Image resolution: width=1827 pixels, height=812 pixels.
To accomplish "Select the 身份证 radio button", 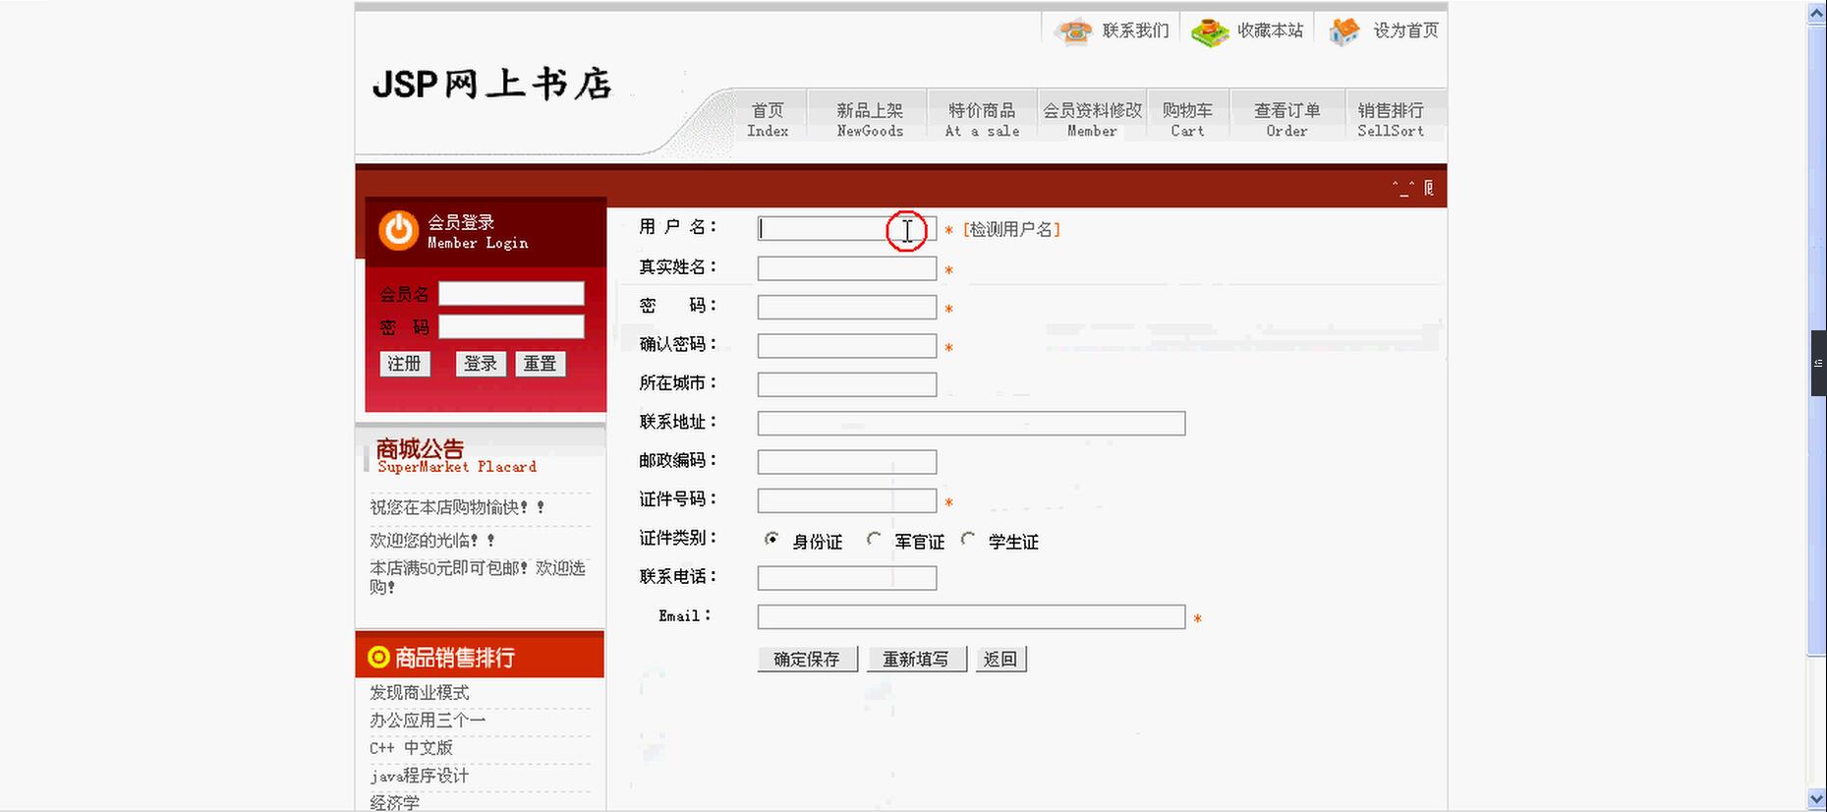I will [x=771, y=539].
